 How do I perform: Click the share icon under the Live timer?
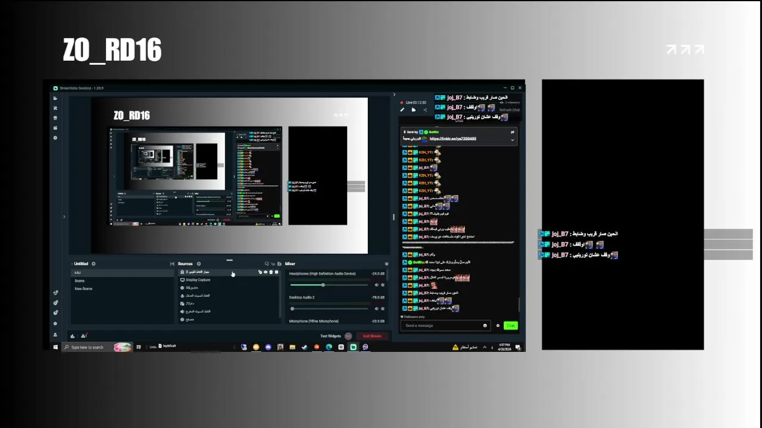(x=425, y=110)
